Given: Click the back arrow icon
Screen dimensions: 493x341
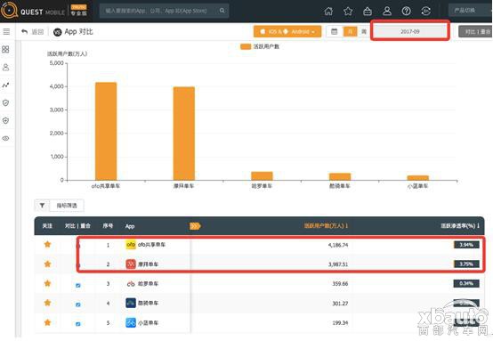Looking at the screenshot, I should pyautogui.click(x=25, y=31).
